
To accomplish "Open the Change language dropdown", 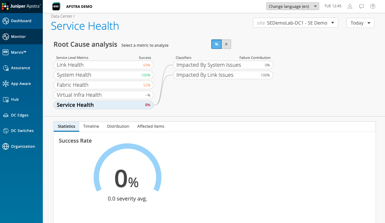I will (x=293, y=6).
